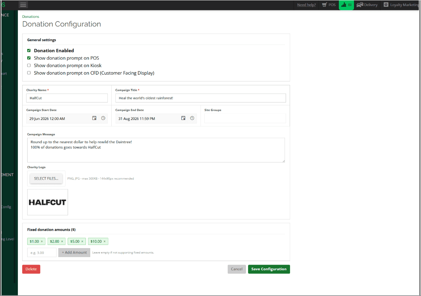Focus the Charity Name field
This screenshot has height=296, width=421.
click(67, 98)
